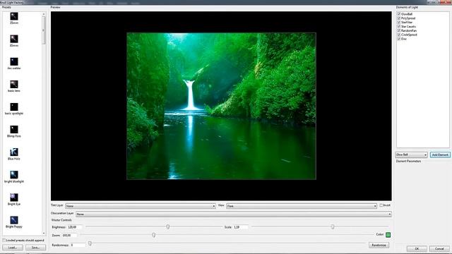The image size is (452, 254).
Task: Click the Scale value field
Action: [x=240, y=227]
